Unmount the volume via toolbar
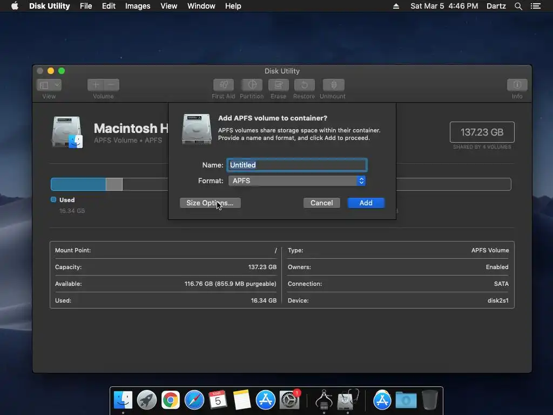The height and width of the screenshot is (415, 553). point(333,85)
